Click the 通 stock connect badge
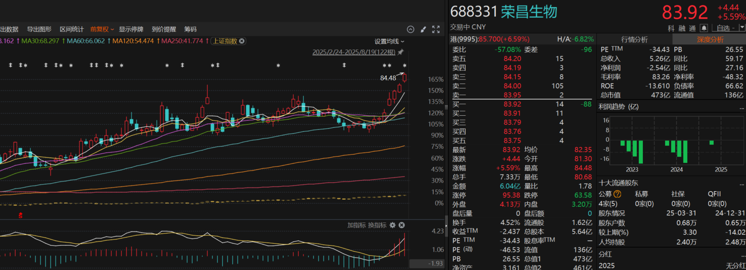This screenshot has height=270, width=746. (692, 28)
